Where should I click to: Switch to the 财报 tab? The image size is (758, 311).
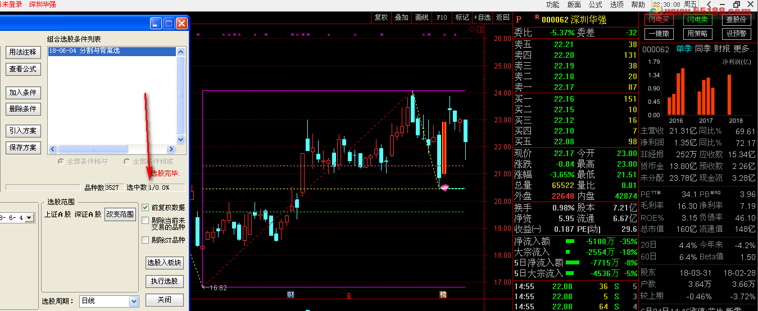(722, 49)
